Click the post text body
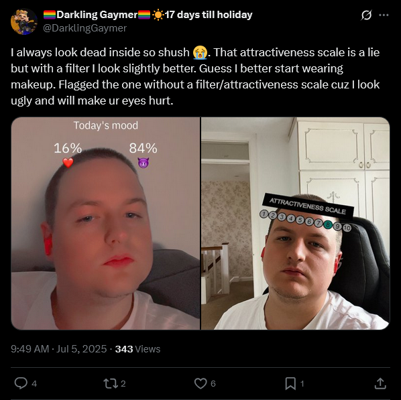The image size is (401, 400). click(x=195, y=76)
